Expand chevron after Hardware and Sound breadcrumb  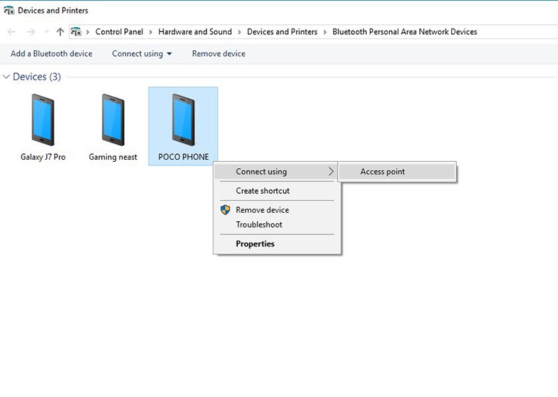239,32
